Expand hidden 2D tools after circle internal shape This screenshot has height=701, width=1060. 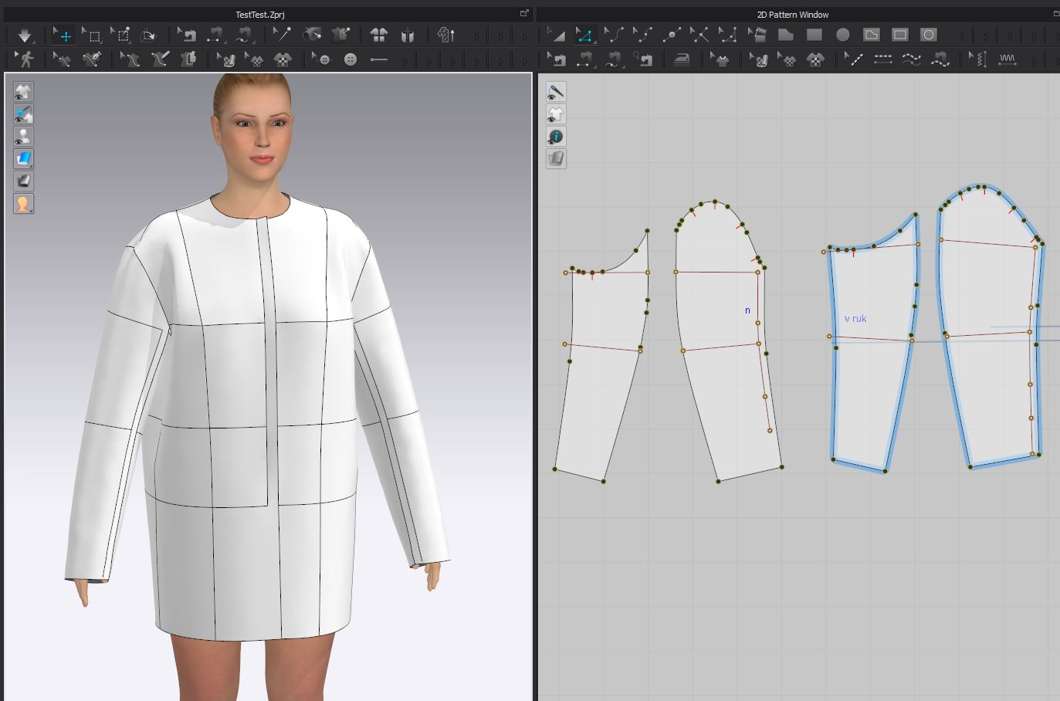961,36
